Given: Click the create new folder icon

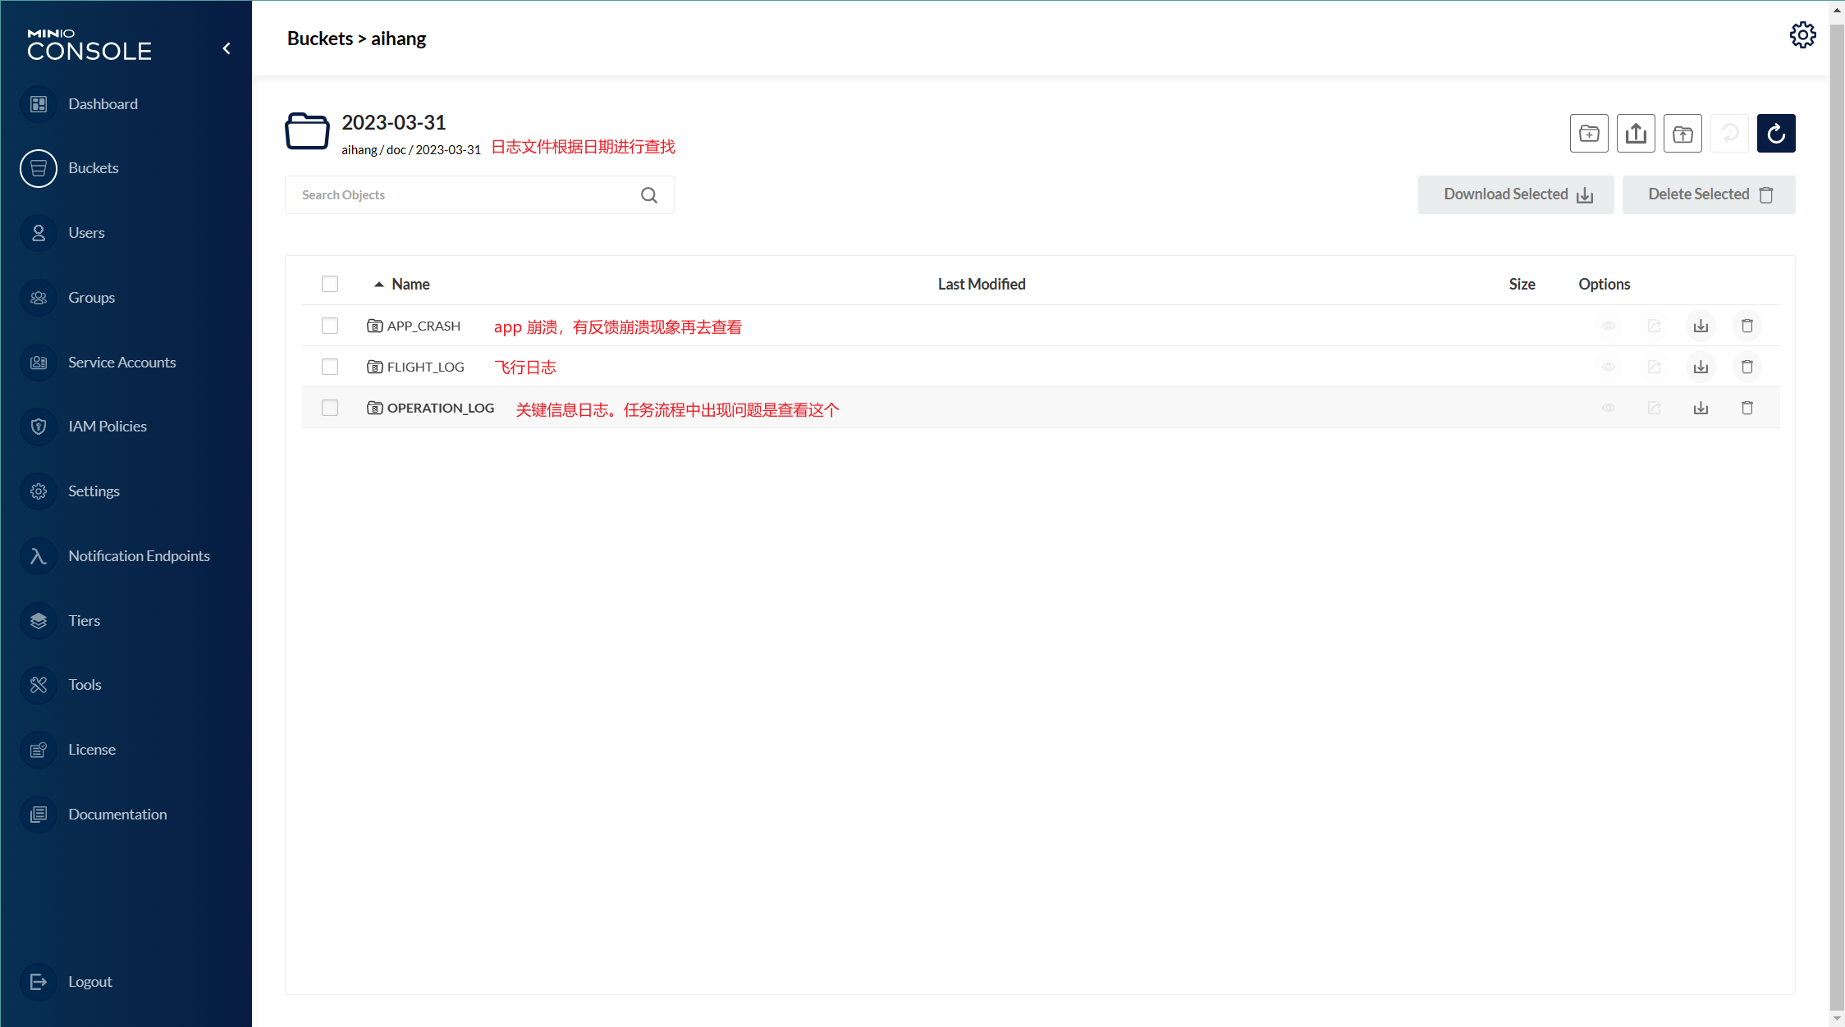Looking at the screenshot, I should point(1589,134).
